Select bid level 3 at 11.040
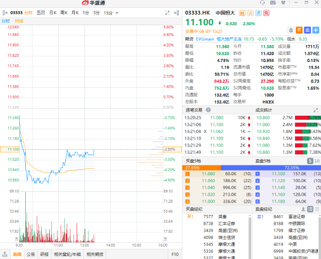The height and width of the screenshot is (259, 321). [217, 188]
